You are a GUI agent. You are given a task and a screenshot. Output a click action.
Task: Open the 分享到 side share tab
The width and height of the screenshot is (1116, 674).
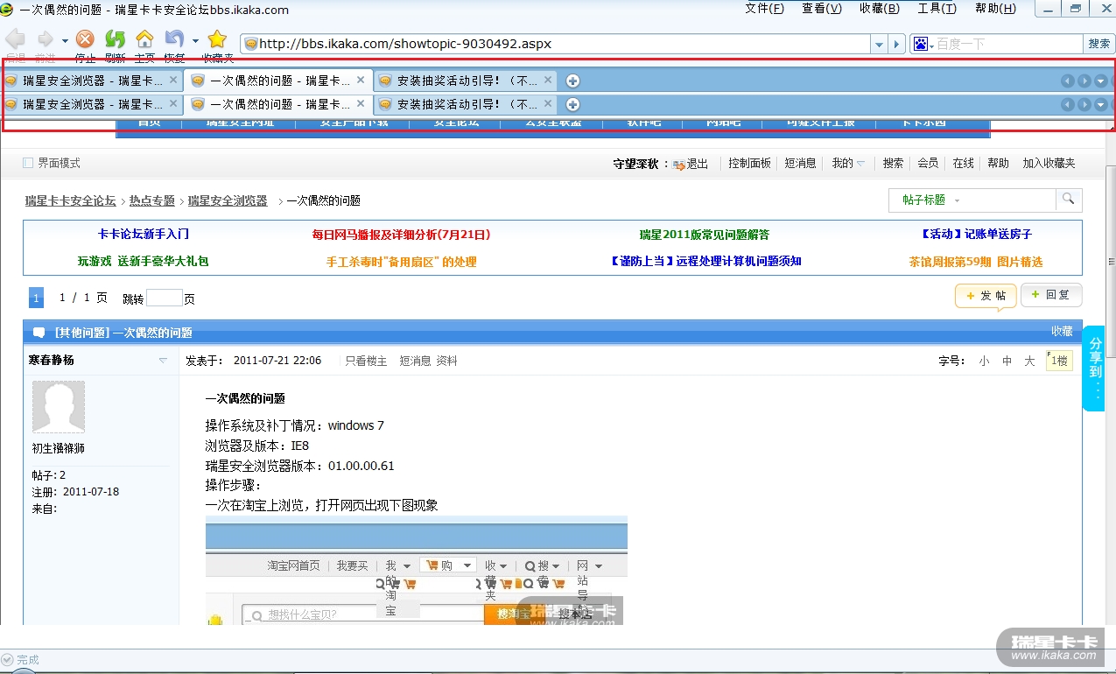tap(1094, 369)
